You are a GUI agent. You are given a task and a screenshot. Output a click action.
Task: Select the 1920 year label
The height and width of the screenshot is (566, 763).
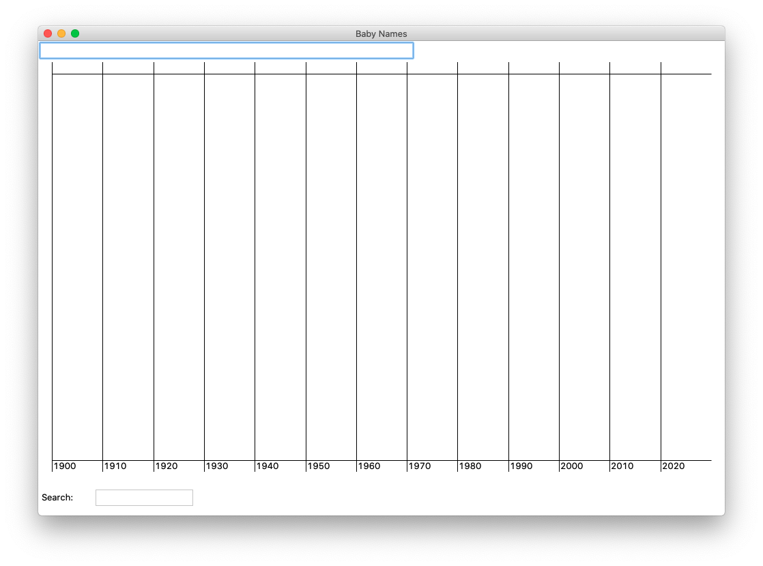[x=166, y=466]
